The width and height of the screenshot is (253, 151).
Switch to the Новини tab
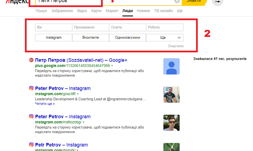[143, 11]
